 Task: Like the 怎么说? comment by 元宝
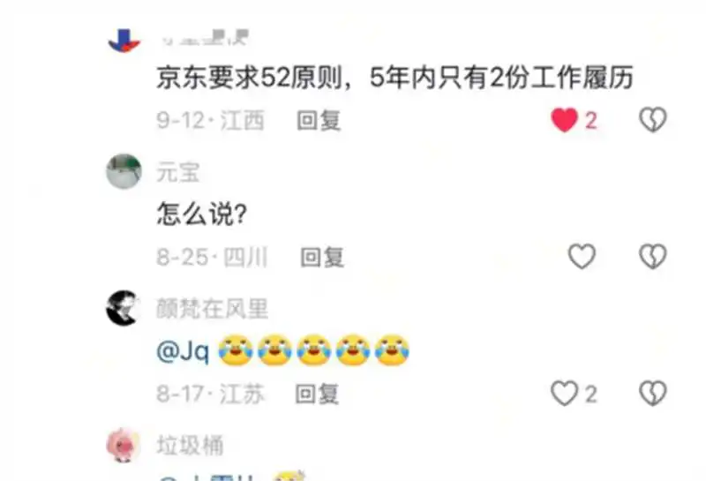point(582,257)
